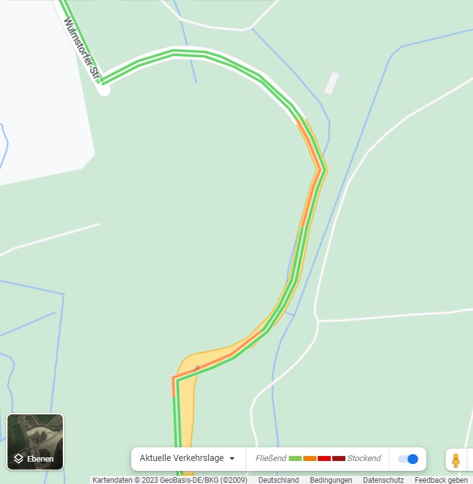Click the orange traffic legend swatch
473x484 pixels.
tap(310, 458)
